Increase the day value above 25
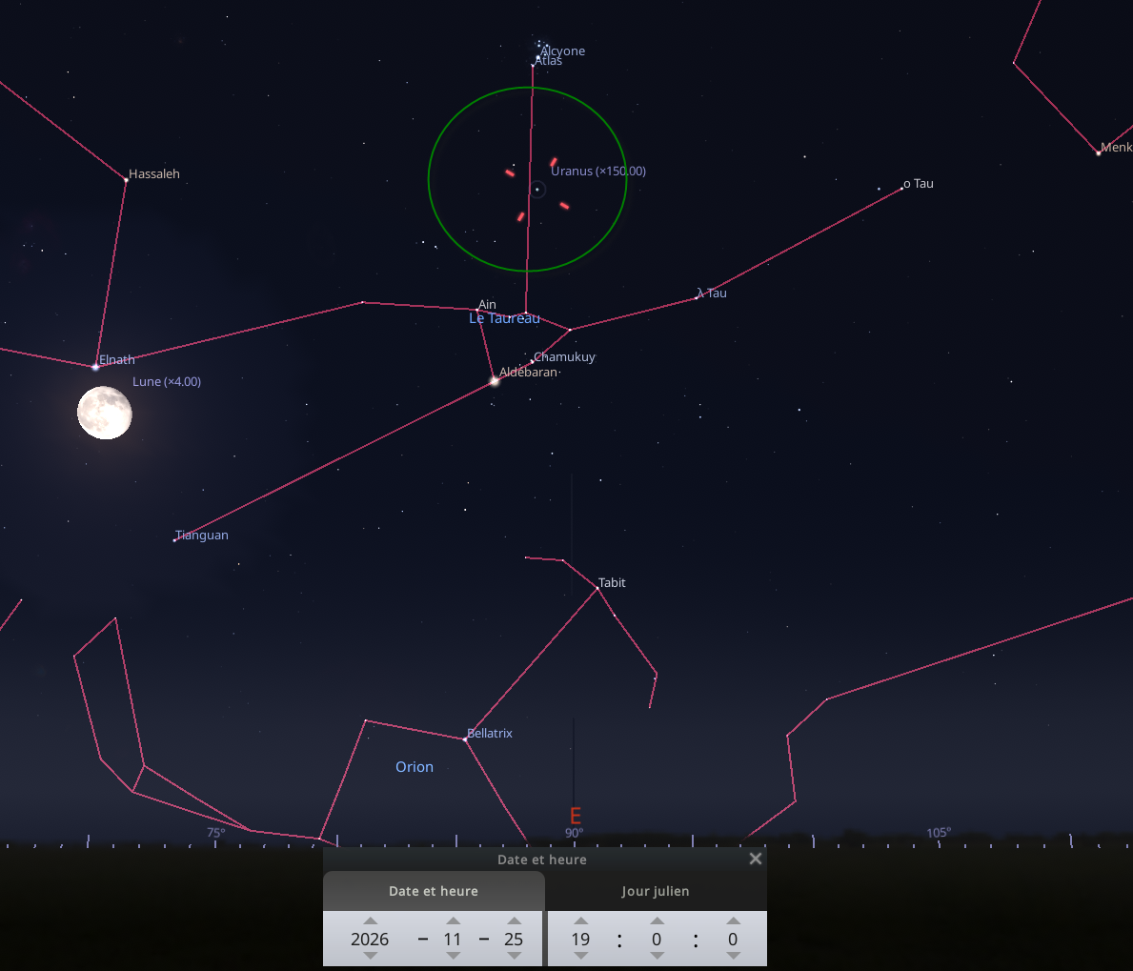This screenshot has height=971, width=1133. click(x=514, y=921)
